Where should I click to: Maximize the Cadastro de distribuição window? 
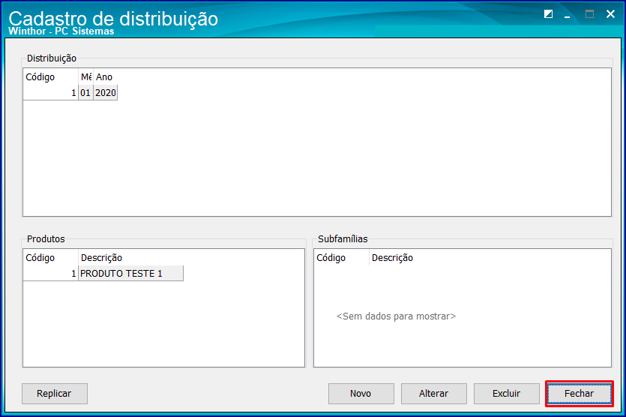tap(589, 14)
